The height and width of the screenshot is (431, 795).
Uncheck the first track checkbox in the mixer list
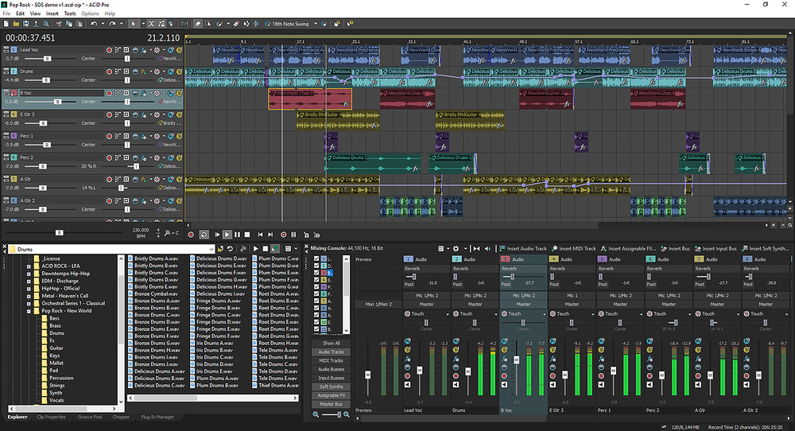[317, 260]
